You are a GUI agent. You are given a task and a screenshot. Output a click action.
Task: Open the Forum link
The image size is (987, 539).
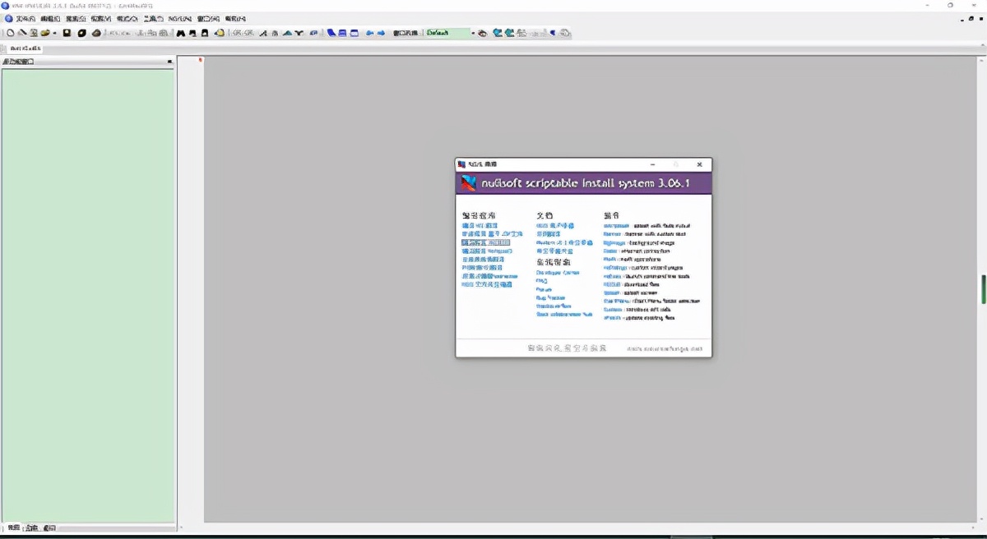pos(544,289)
